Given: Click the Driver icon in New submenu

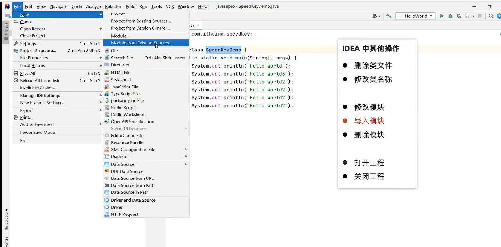Looking at the screenshot, I should click(107, 207).
